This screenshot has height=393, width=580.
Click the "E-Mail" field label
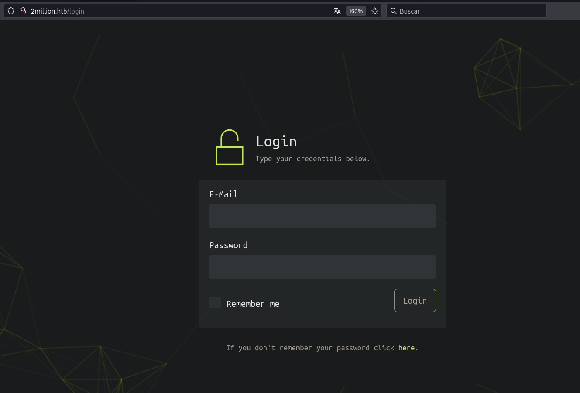(223, 194)
